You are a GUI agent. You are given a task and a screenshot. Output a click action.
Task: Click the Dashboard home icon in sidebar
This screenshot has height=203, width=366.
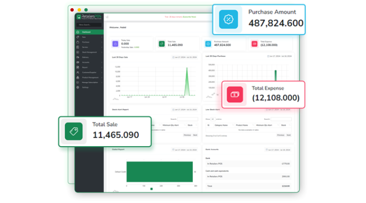[x=78, y=32]
